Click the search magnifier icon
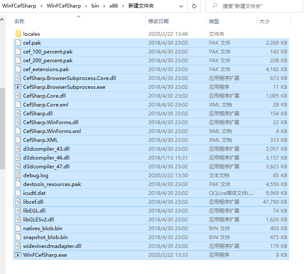The width and height of the screenshot is (308, 274). point(214,6)
